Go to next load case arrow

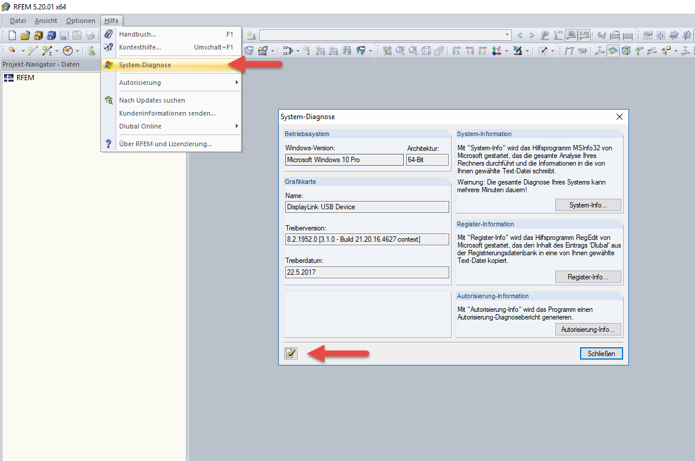click(x=532, y=35)
